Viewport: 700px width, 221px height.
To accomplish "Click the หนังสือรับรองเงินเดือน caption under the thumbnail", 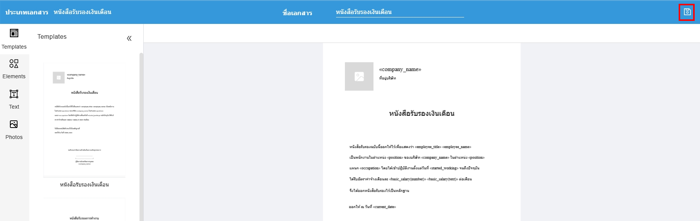I will click(x=84, y=185).
